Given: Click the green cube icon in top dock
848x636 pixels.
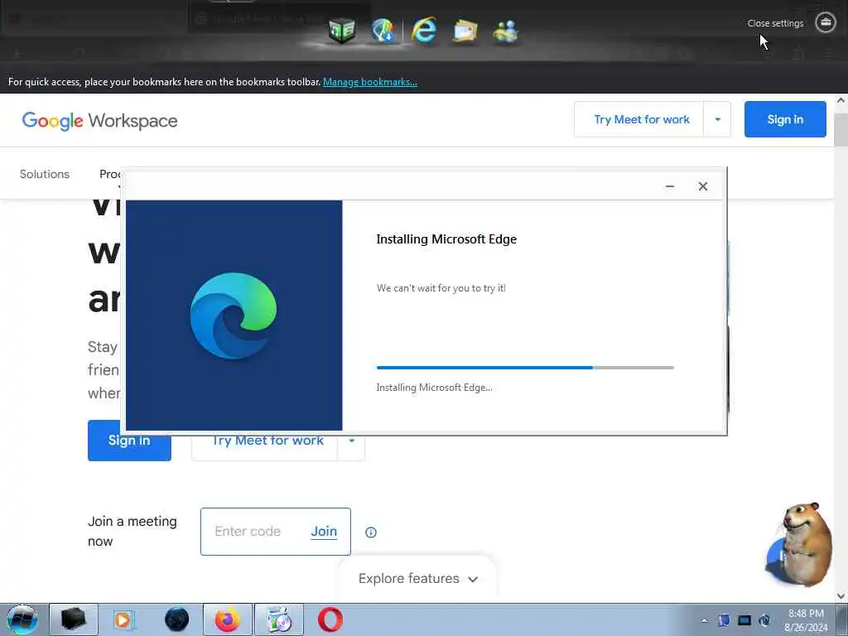Looking at the screenshot, I should 341,31.
